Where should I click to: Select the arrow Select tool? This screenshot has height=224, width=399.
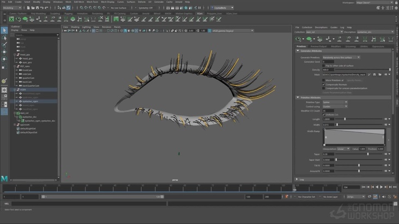pyautogui.click(x=4, y=30)
